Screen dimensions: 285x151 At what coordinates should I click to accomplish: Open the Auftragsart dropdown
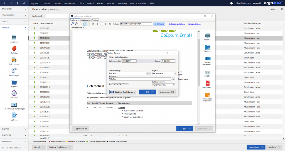click(x=170, y=79)
